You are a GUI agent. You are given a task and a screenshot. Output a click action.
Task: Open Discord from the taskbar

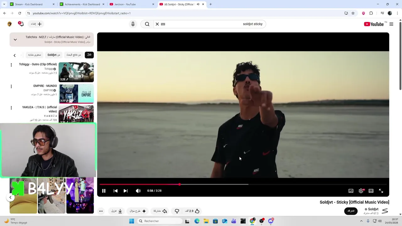(x=271, y=221)
